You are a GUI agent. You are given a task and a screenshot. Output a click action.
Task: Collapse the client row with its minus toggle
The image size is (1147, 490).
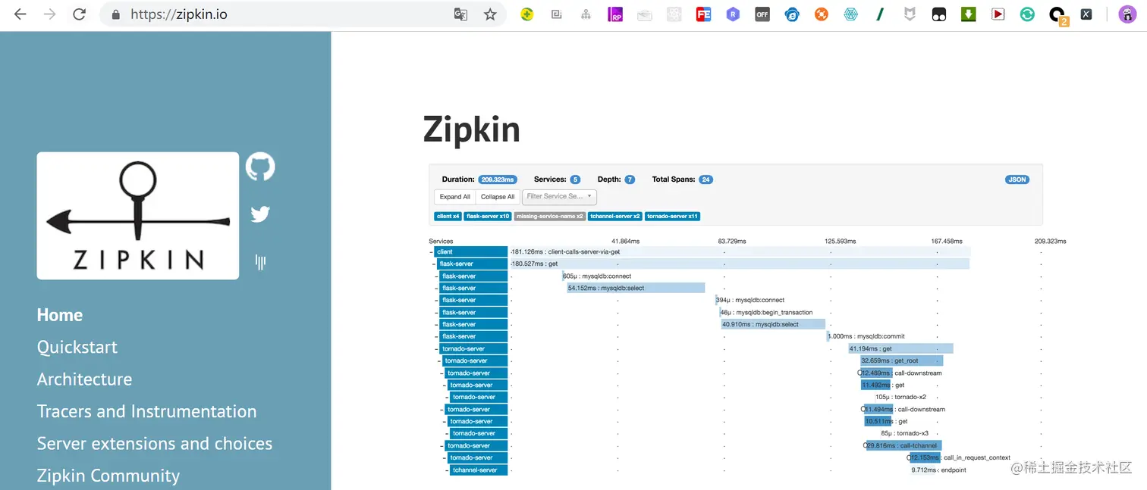point(431,251)
